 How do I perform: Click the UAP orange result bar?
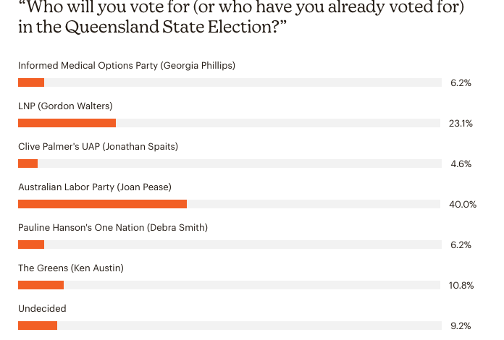click(28, 163)
